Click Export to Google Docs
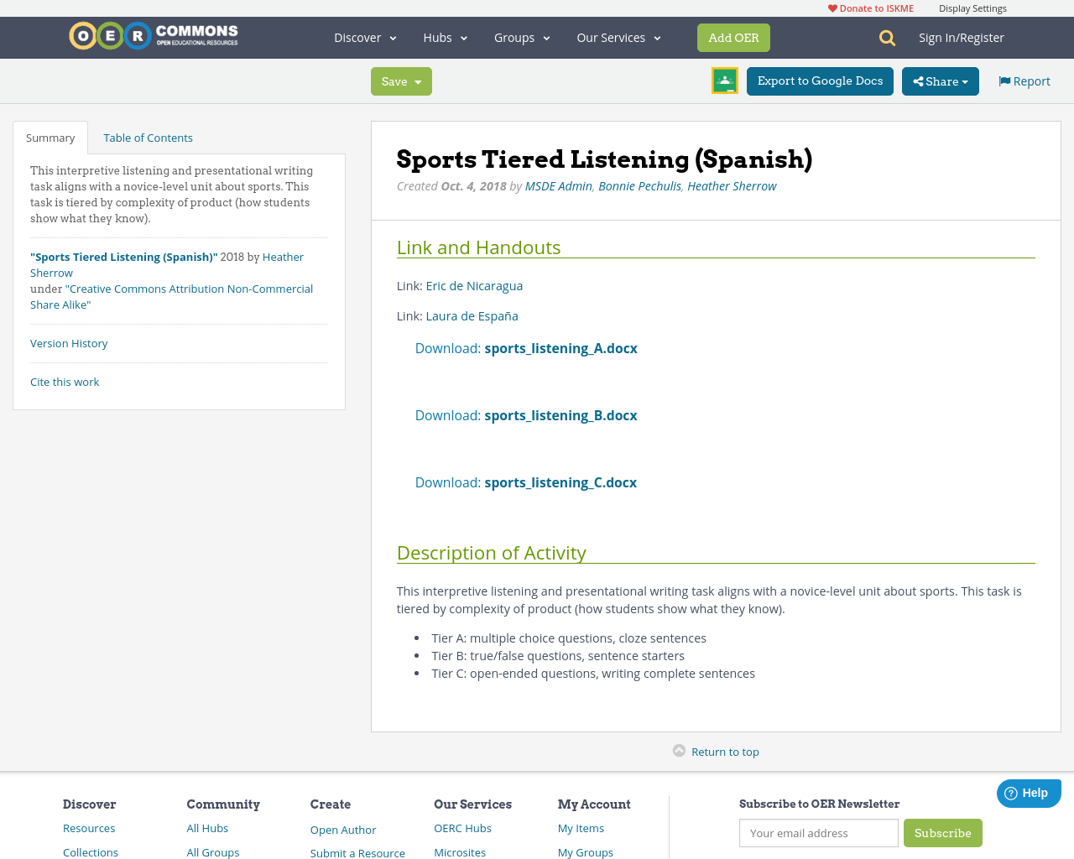The image size is (1074, 859). (819, 81)
